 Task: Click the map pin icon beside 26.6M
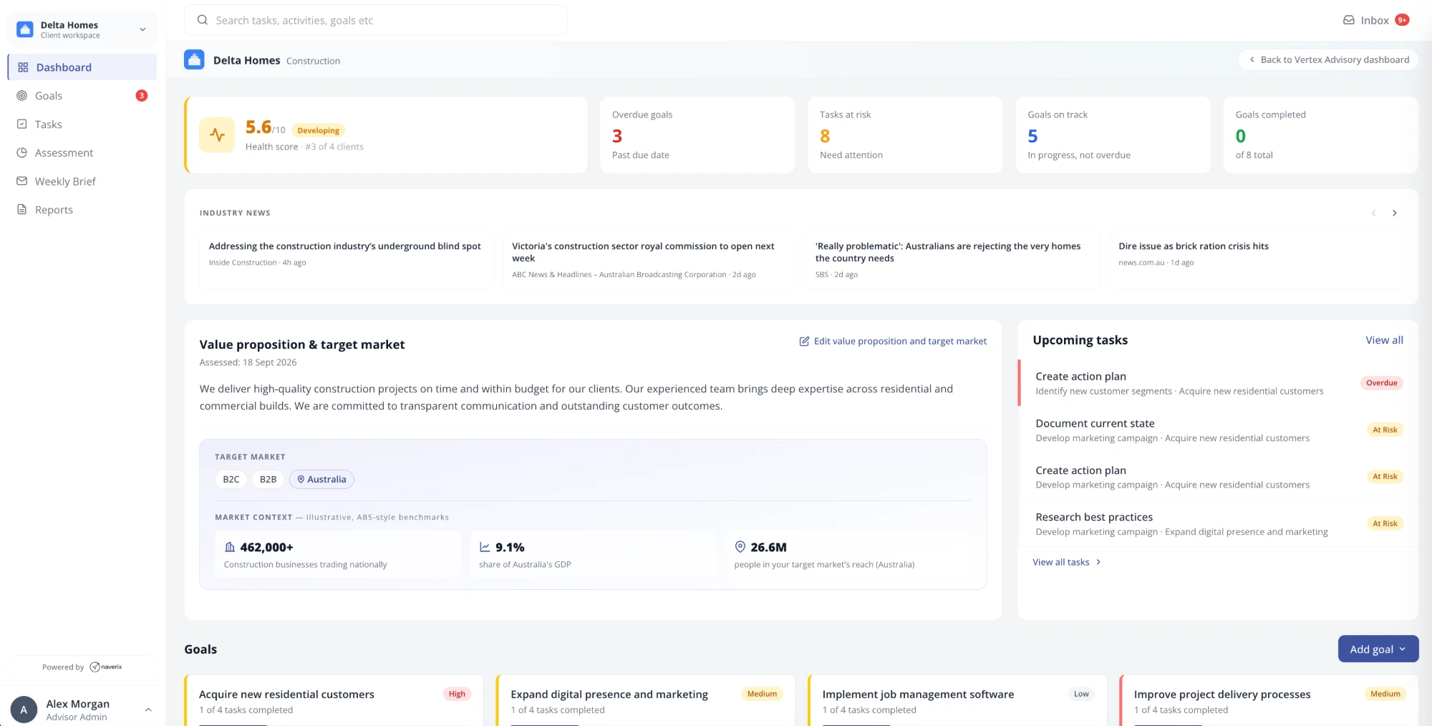click(x=740, y=546)
